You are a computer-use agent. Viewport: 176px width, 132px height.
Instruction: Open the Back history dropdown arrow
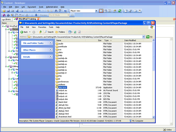pyautogui.click(x=30, y=32)
